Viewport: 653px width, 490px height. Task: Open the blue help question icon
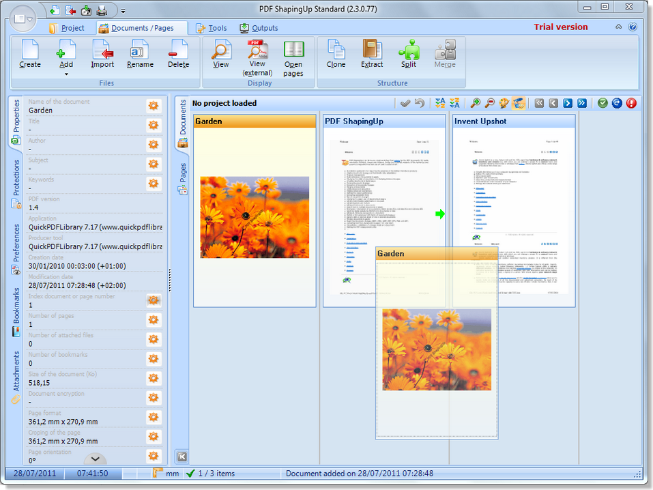click(x=633, y=27)
